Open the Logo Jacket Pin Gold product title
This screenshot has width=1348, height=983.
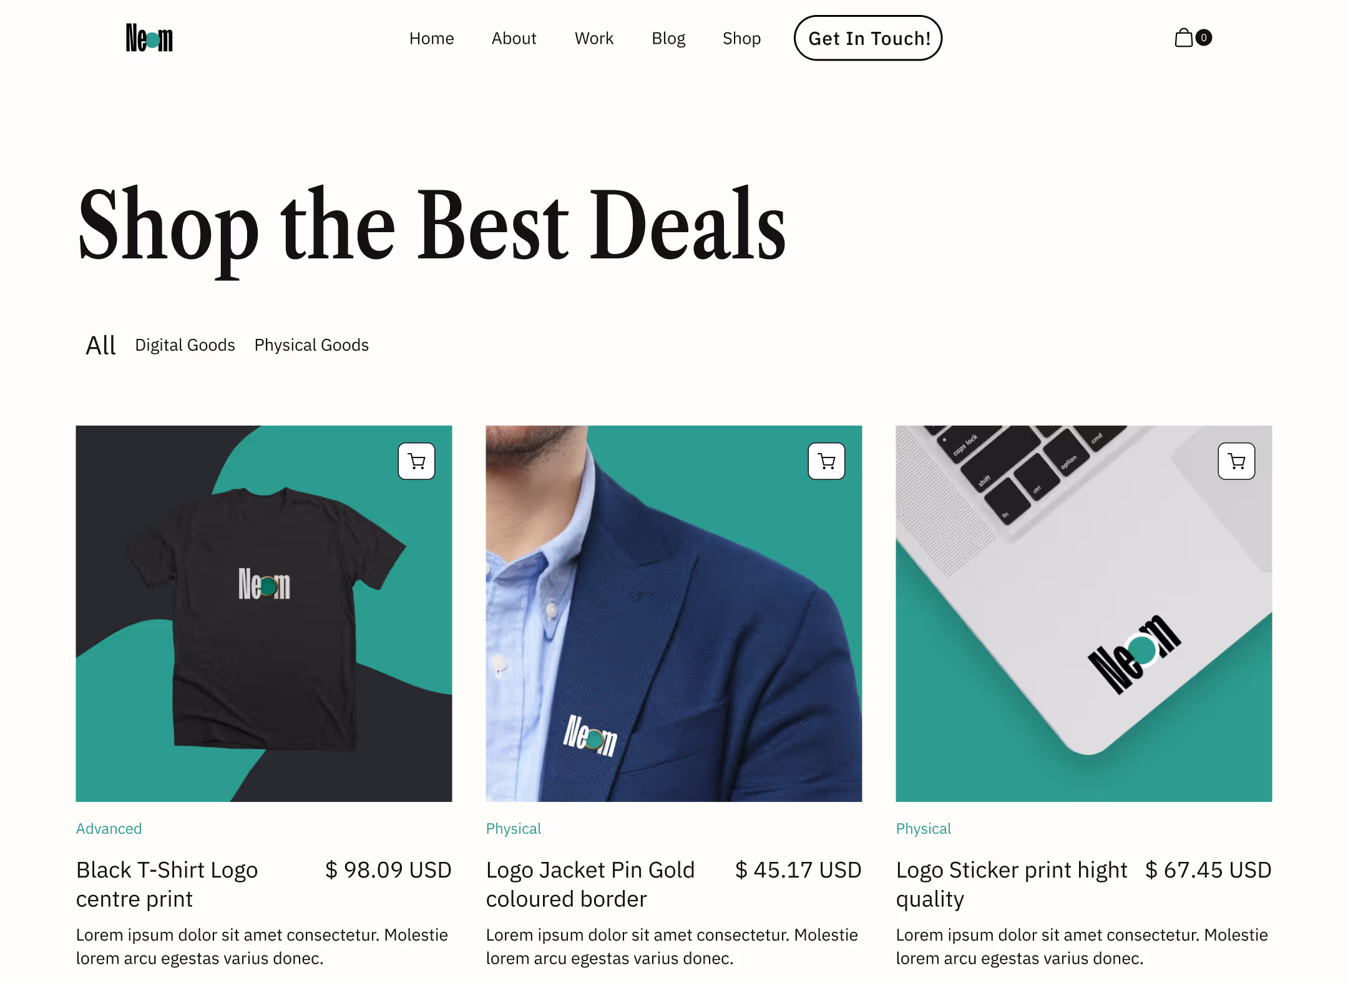click(x=590, y=884)
